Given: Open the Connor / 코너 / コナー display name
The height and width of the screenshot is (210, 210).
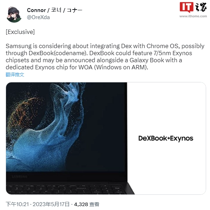Looking at the screenshot, I should pos(55,10).
